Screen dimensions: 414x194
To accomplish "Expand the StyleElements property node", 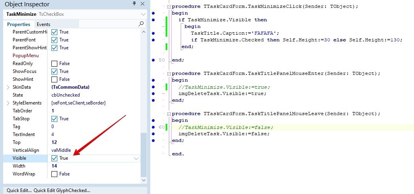I will (x=8, y=103).
